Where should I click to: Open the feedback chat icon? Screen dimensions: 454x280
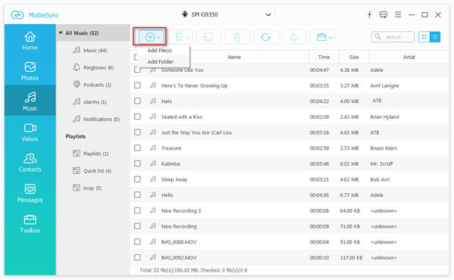pos(384,15)
